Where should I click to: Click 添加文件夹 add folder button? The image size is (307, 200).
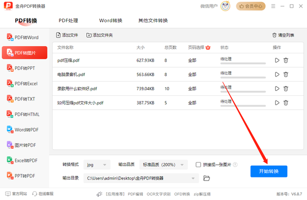click(x=100, y=35)
